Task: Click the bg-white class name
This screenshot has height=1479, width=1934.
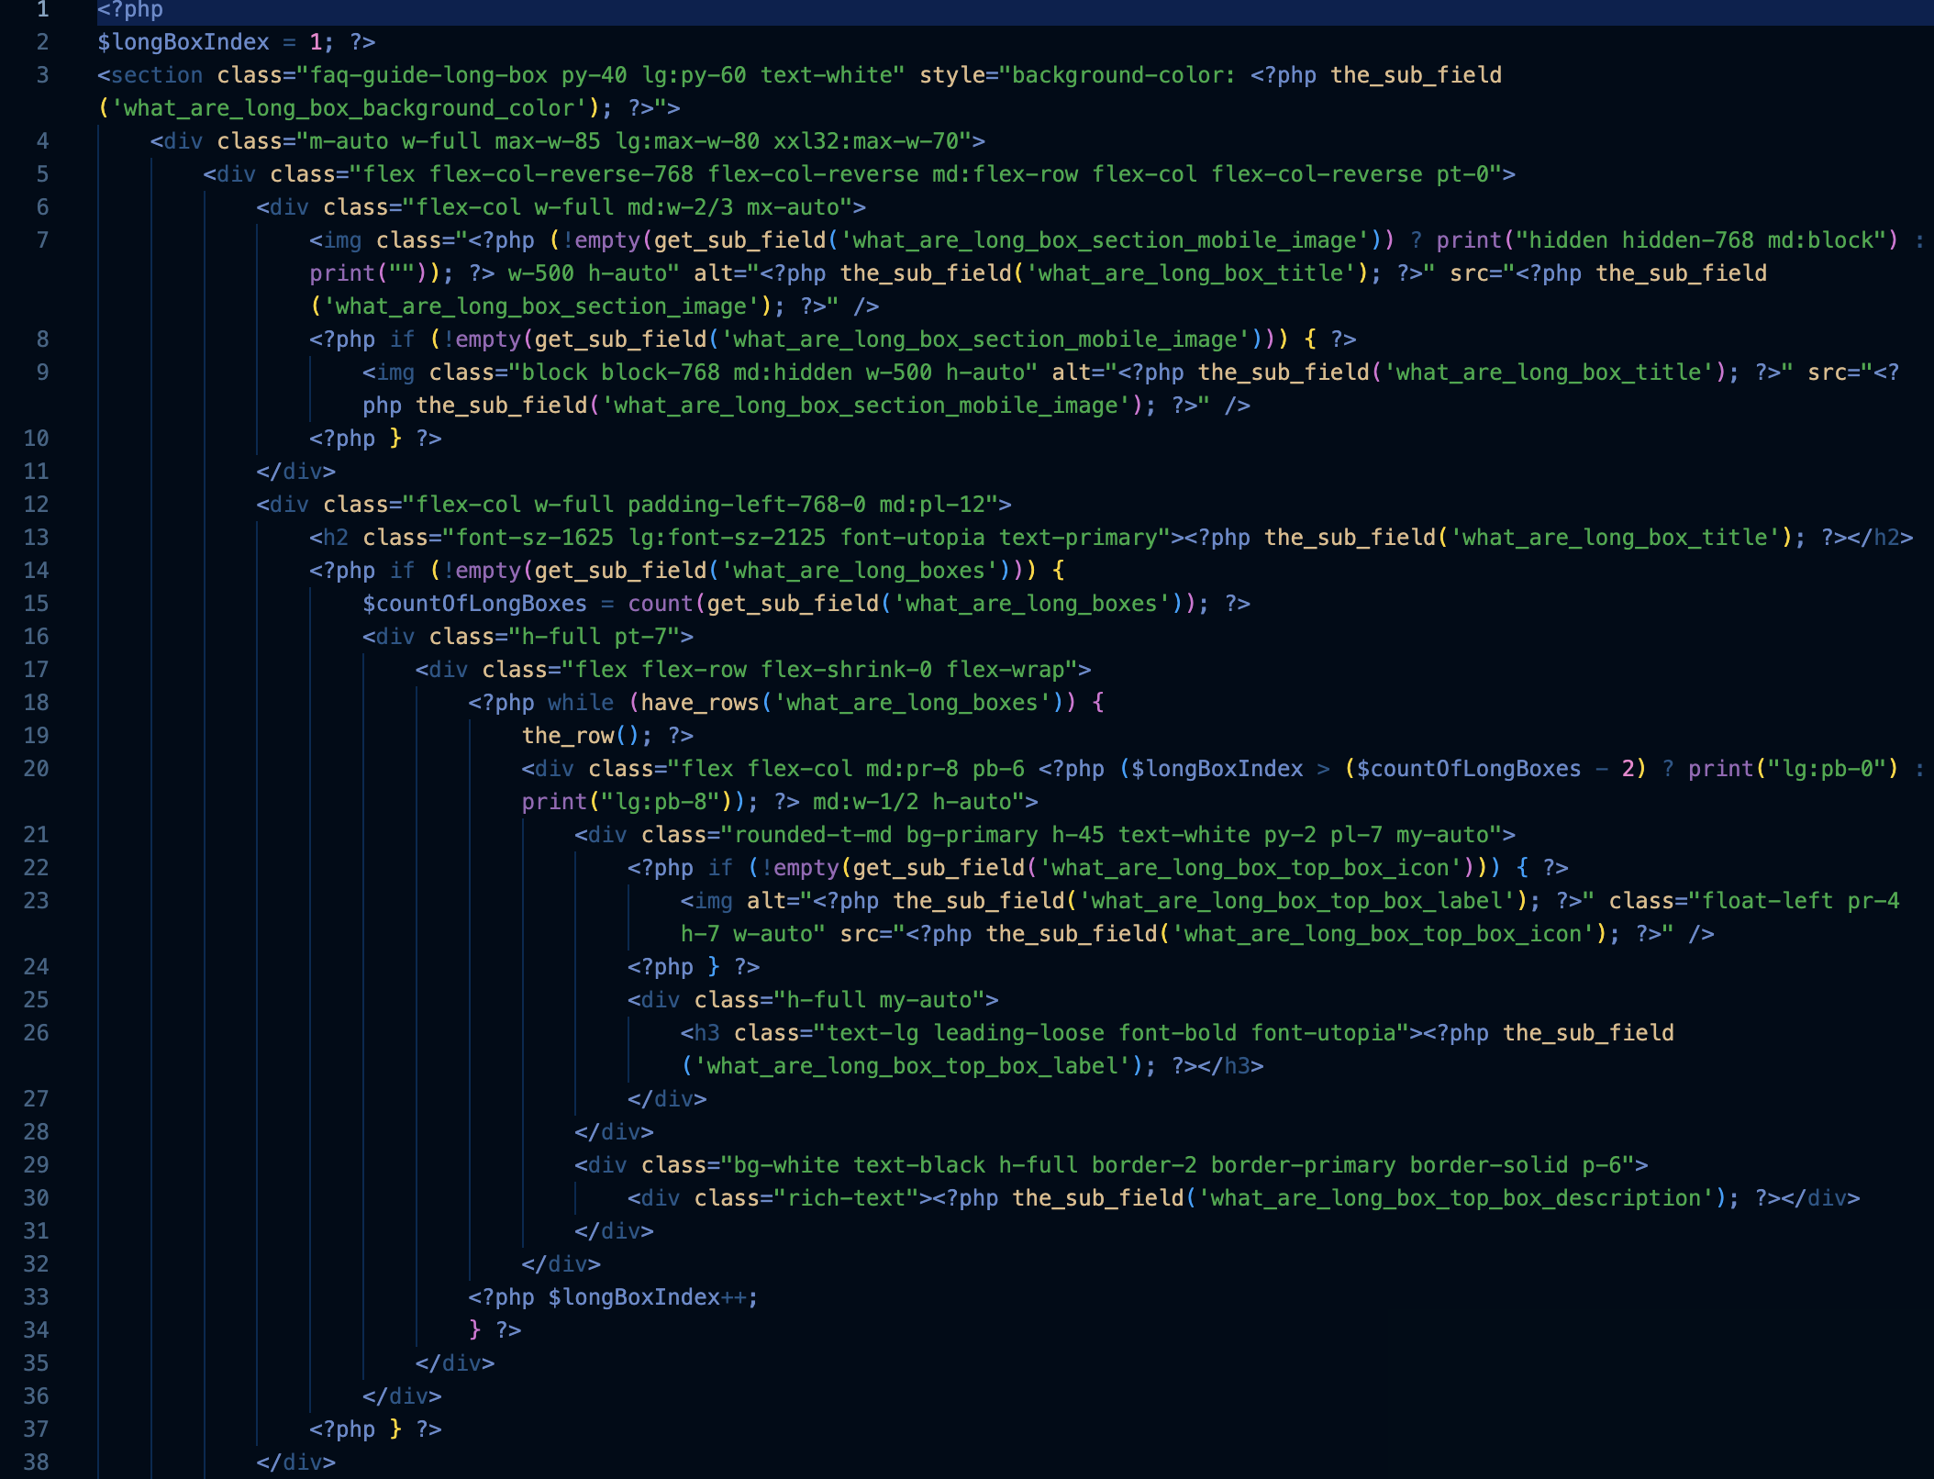Action: click(786, 1165)
